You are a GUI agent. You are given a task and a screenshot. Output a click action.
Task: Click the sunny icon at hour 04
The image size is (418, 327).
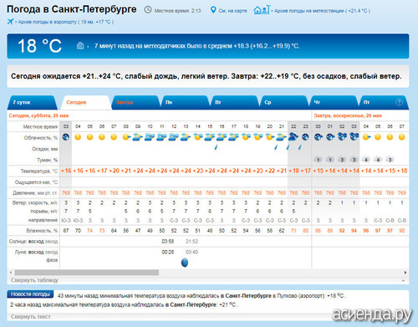[x=78, y=137]
